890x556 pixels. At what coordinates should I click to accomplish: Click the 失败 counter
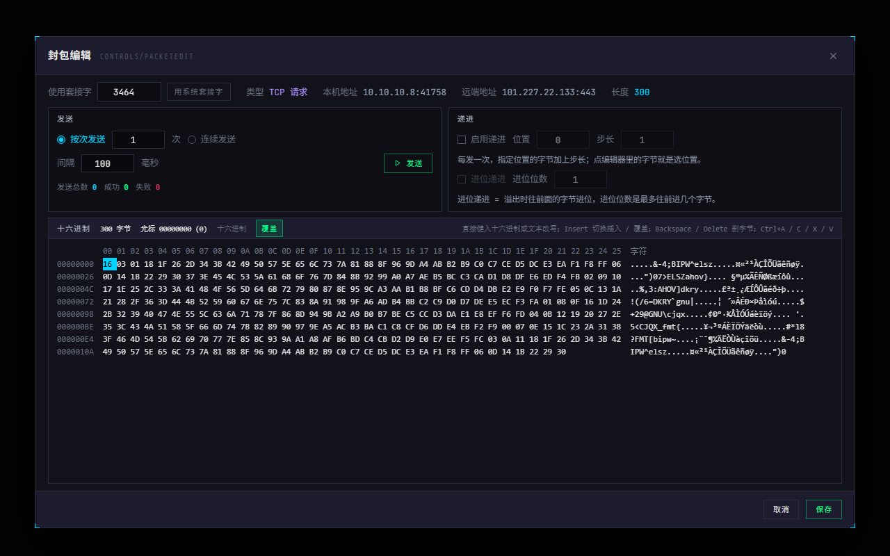[x=147, y=187]
